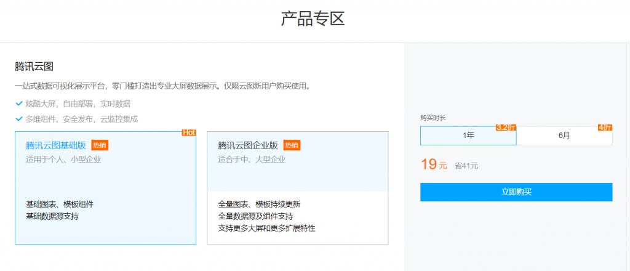The image size is (630, 271).
Task: Click 炫酷大屏，自由部署，实时数据 text
Action: [78, 103]
